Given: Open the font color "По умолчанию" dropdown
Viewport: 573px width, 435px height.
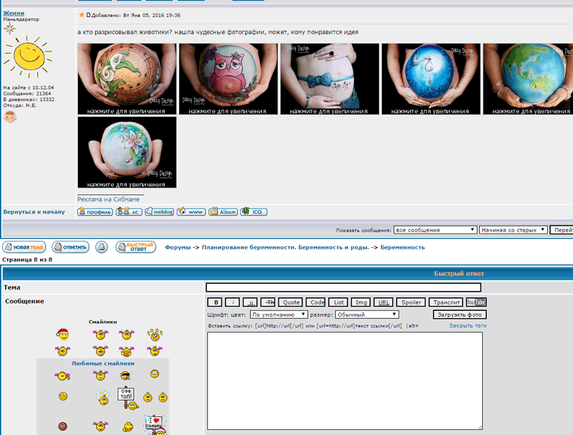Looking at the screenshot, I should tap(279, 315).
